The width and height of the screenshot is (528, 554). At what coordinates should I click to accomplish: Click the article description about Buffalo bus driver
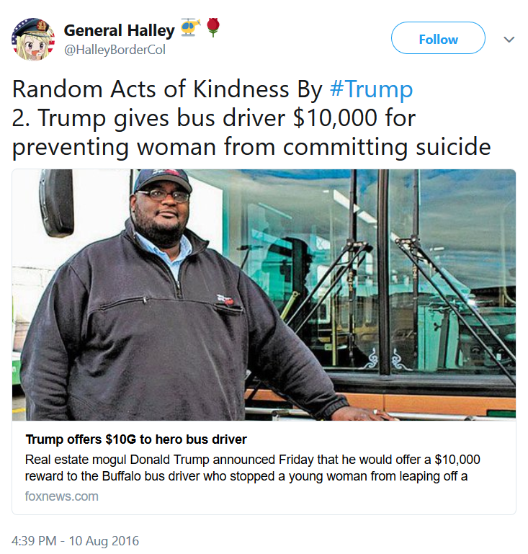pos(252,468)
